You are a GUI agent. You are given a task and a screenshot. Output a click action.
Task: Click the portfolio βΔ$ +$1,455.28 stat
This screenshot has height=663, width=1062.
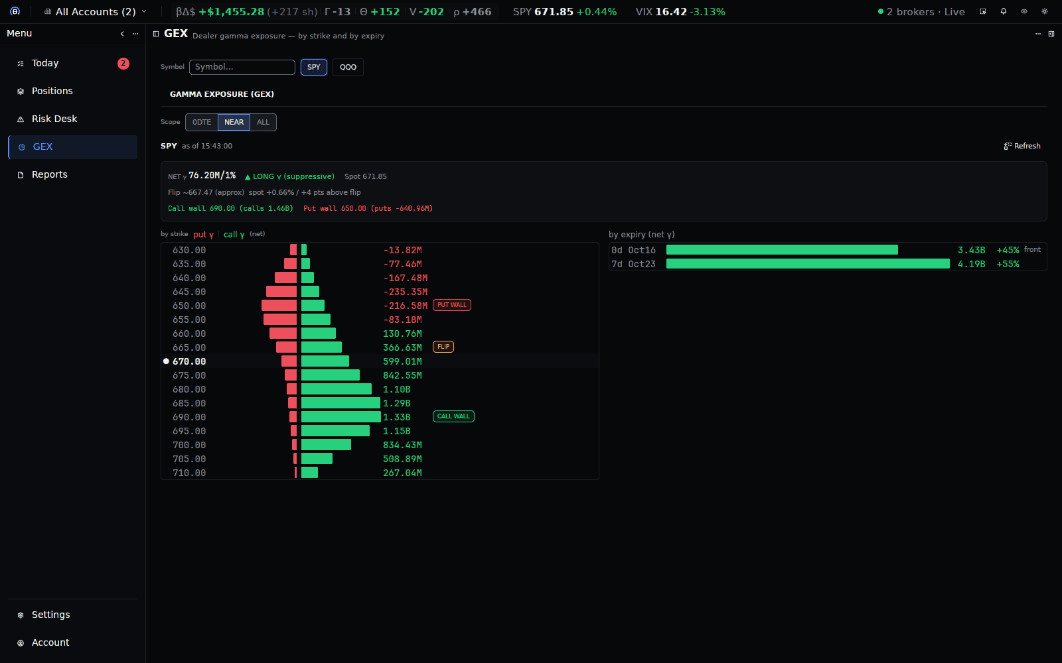pos(246,11)
